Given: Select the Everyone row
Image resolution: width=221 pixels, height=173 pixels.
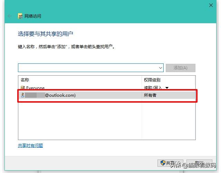Looking at the screenshot, I should click(x=107, y=88).
